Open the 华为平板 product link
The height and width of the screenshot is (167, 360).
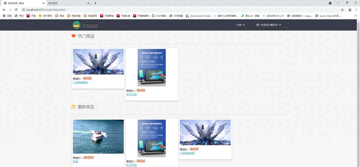coord(132,95)
